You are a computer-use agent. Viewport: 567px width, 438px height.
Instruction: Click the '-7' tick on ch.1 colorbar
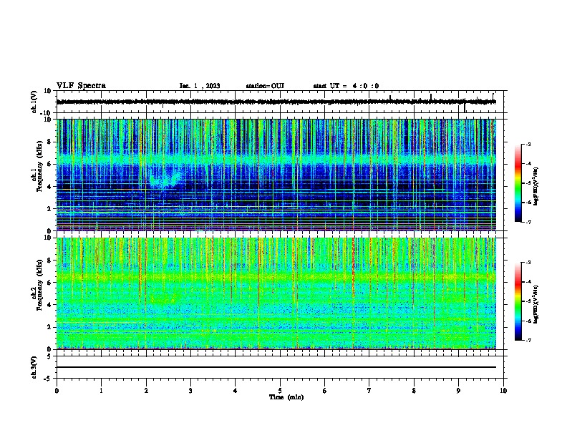coord(528,222)
